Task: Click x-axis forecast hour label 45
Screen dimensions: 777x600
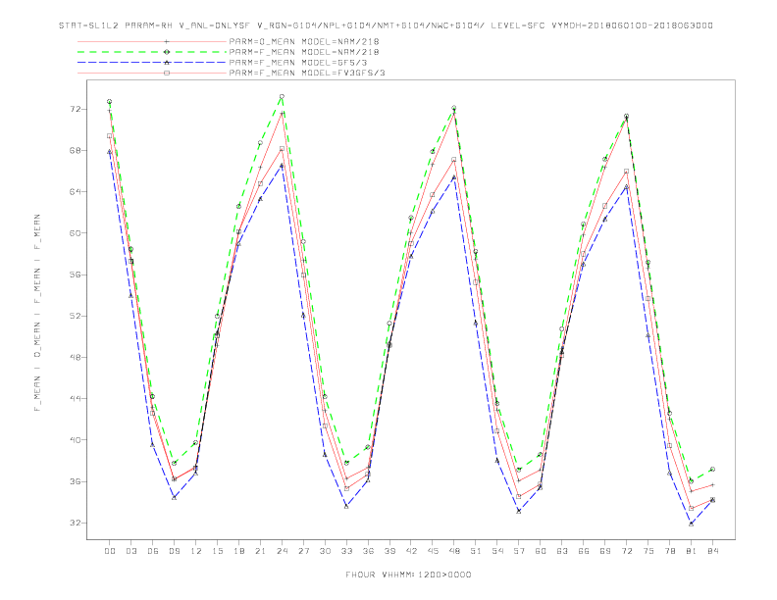Action: point(433,551)
